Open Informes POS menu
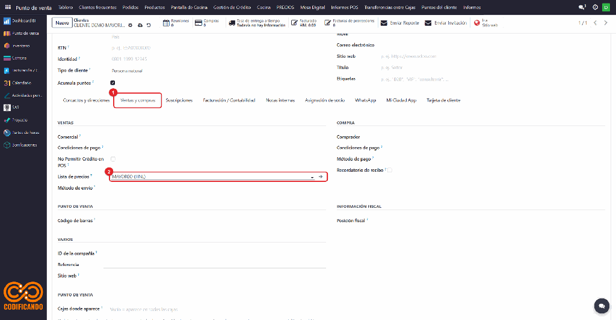616x320 pixels. (345, 7)
